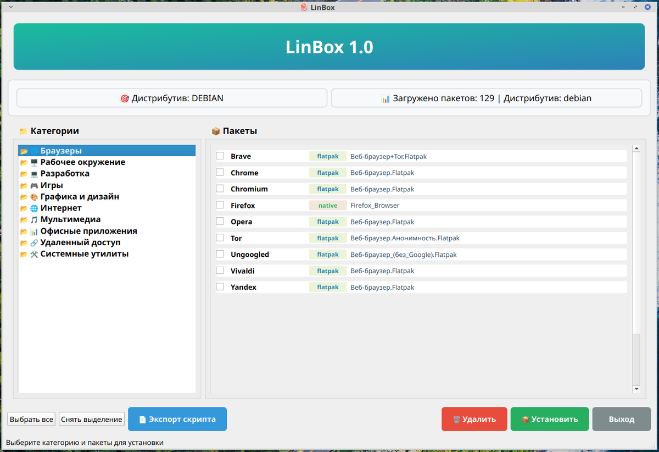Check the Opera package checkbox
Screen dimensions: 659x452
[220, 222]
